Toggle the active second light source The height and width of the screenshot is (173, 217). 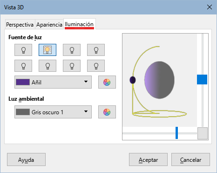(x=47, y=50)
